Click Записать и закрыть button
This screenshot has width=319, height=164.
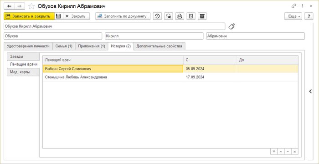[x=29, y=16]
